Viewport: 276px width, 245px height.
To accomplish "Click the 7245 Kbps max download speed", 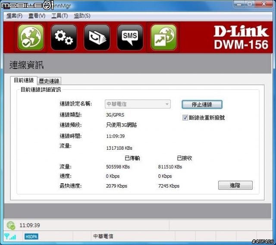I will tap(169, 186).
